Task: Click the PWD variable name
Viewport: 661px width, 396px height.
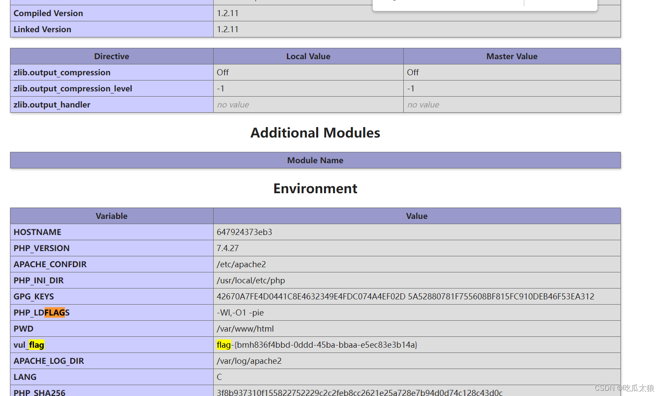Action: [24, 329]
